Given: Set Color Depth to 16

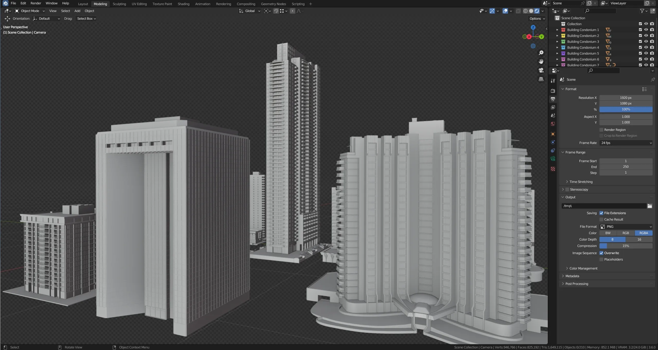Looking at the screenshot, I should pos(639,239).
